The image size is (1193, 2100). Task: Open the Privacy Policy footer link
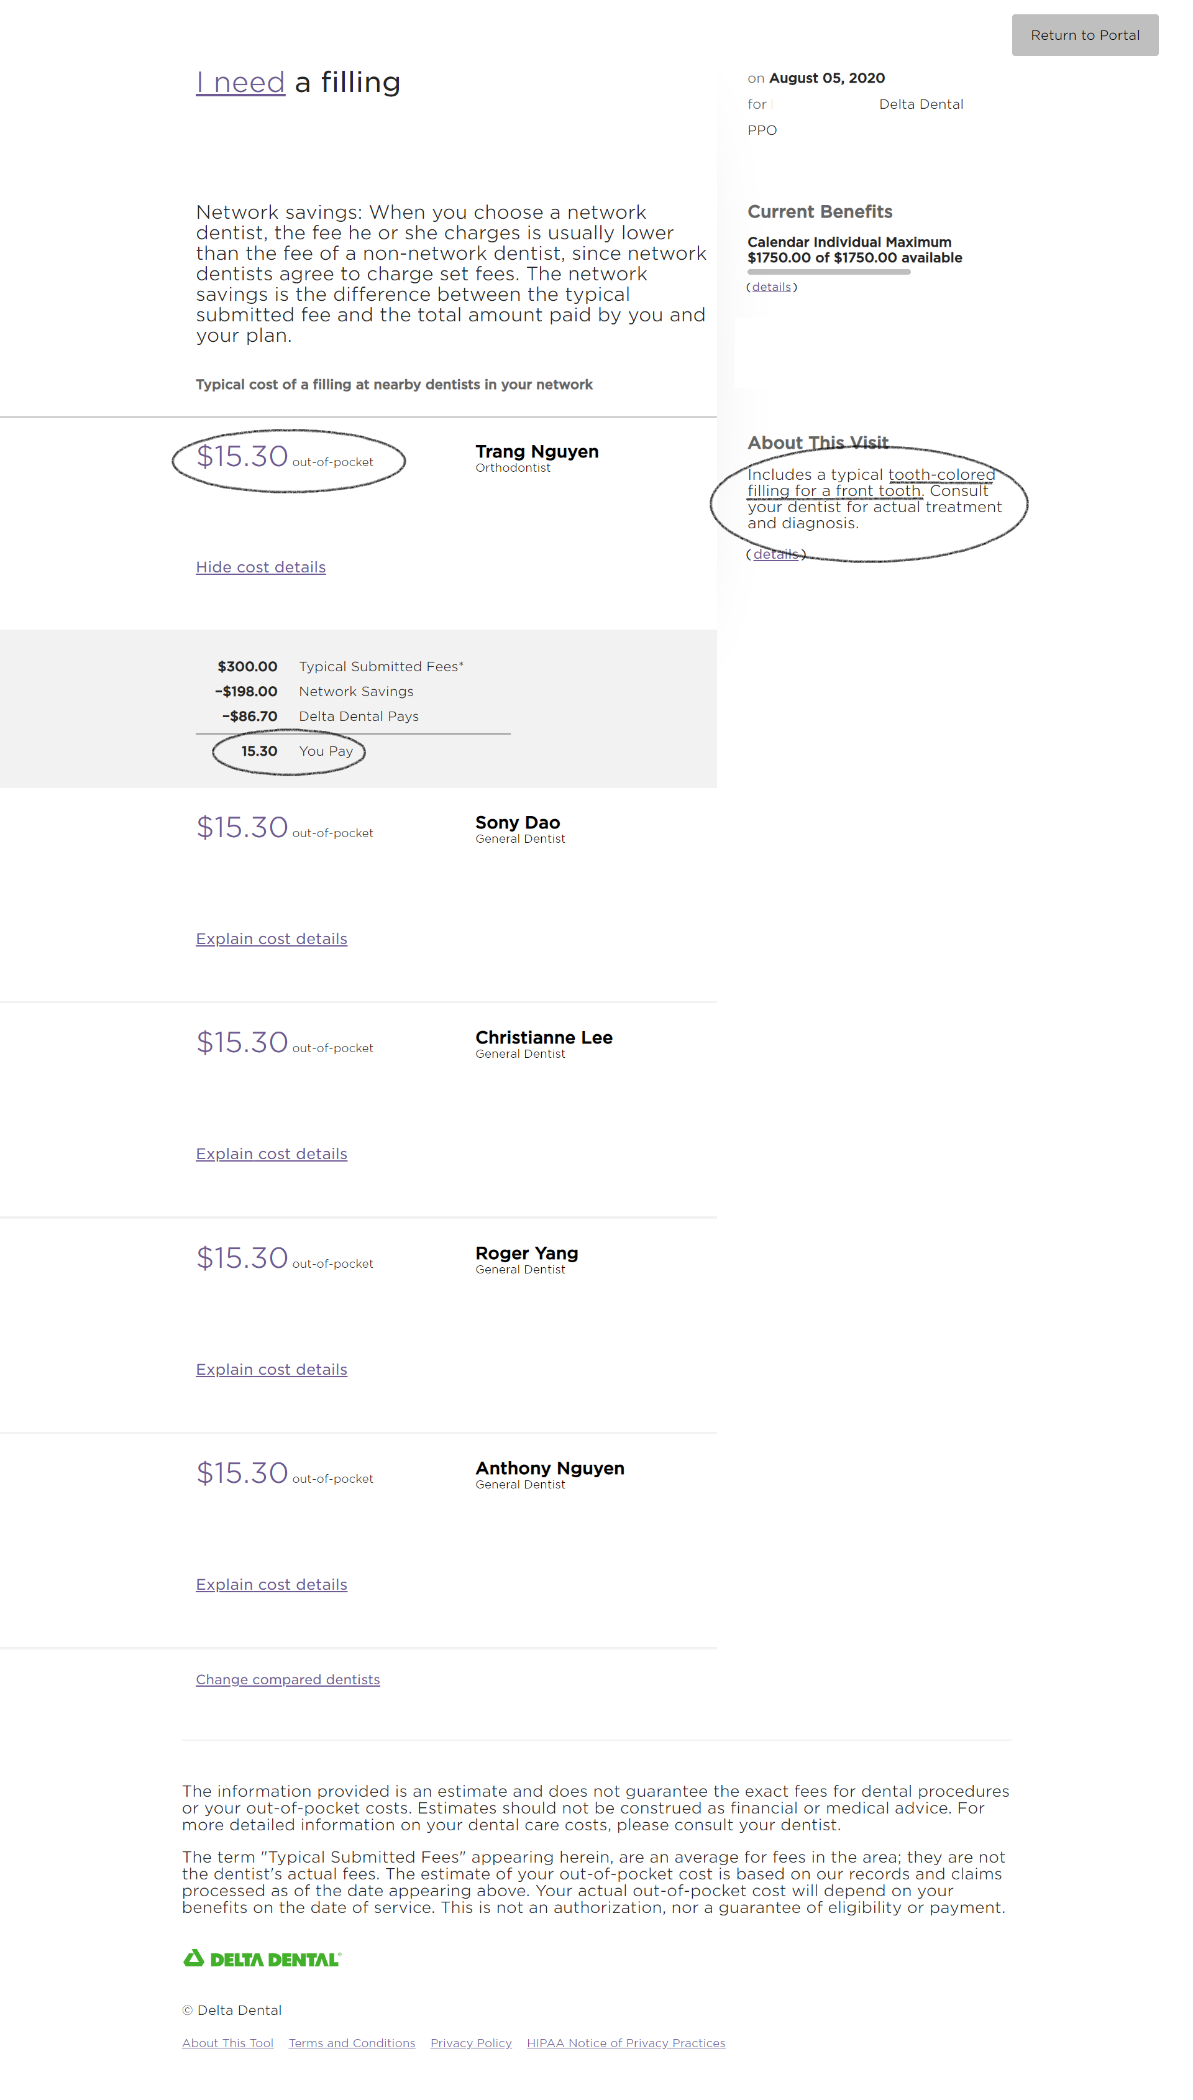click(x=471, y=2043)
